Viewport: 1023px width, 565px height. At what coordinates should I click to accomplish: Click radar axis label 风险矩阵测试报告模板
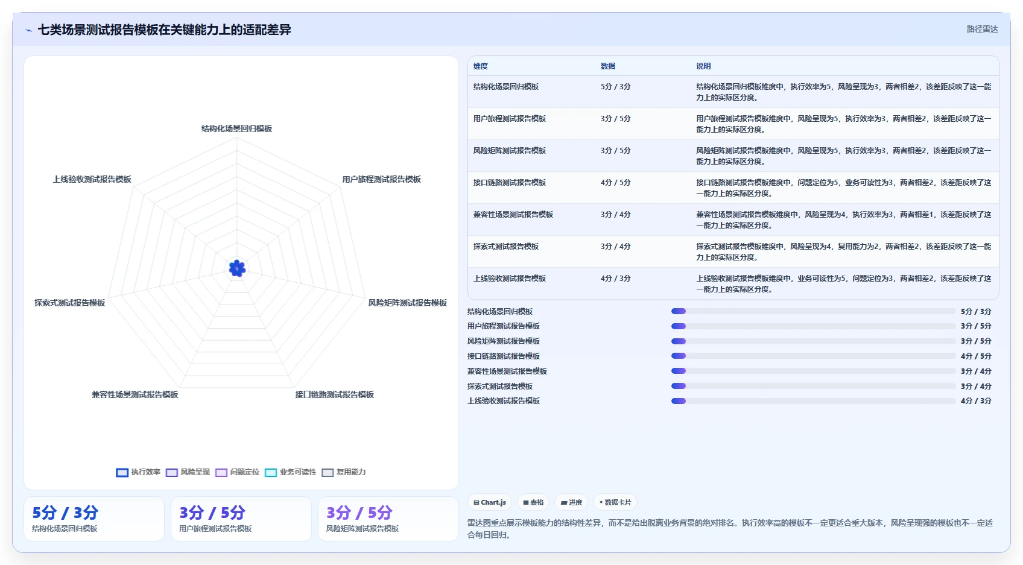pos(408,303)
